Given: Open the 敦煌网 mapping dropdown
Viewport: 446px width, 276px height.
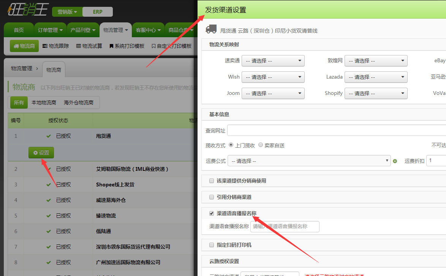Looking at the screenshot, I should [376, 61].
